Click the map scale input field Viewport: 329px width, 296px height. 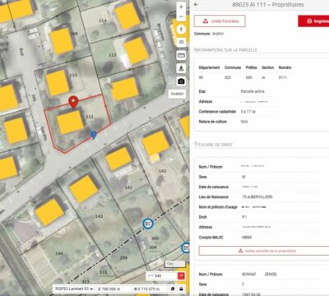[161, 275]
